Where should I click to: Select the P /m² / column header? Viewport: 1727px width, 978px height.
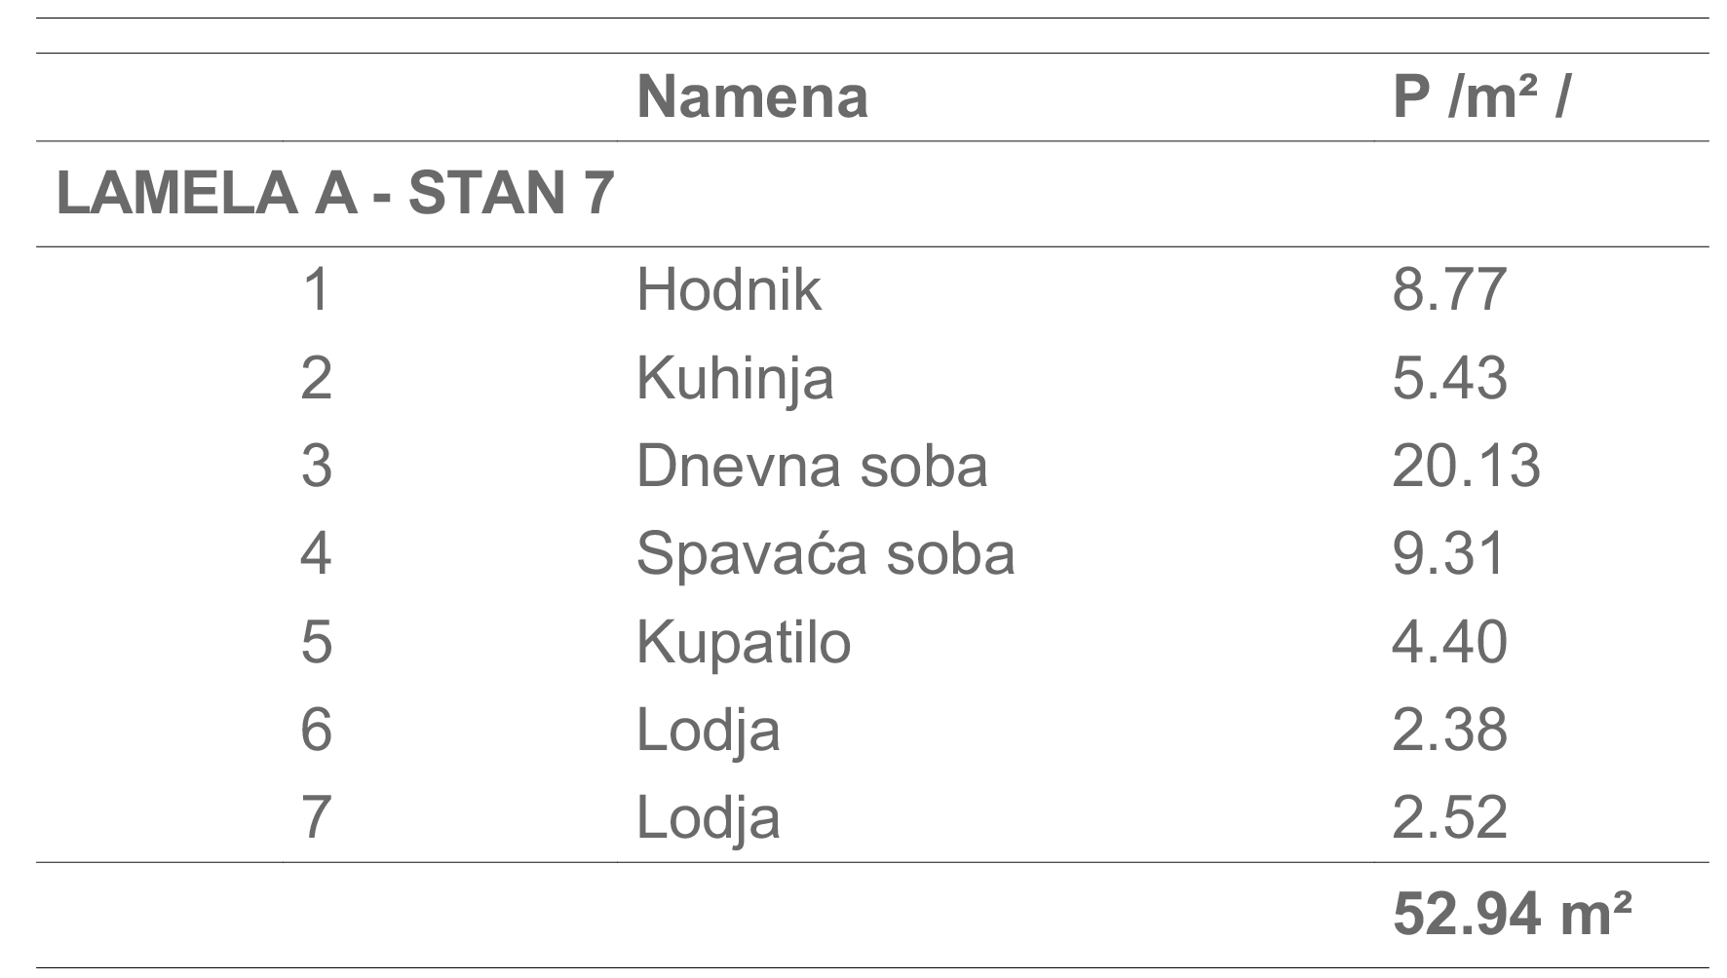click(1481, 96)
